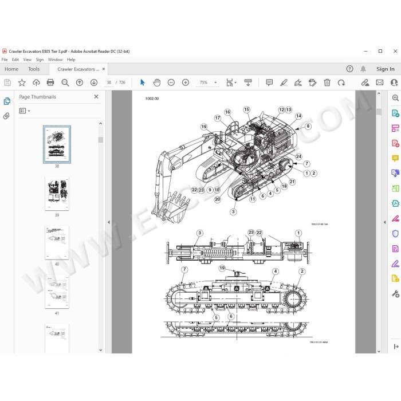This screenshot has height=401, width=401.
Task: Open the Page Thumbnails panel icon
Action: [x=7, y=101]
